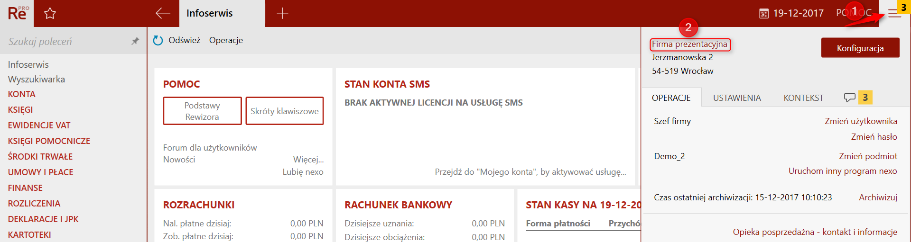This screenshot has height=242, width=911.
Task: Open the messages speech bubble icon
Action: point(849,98)
